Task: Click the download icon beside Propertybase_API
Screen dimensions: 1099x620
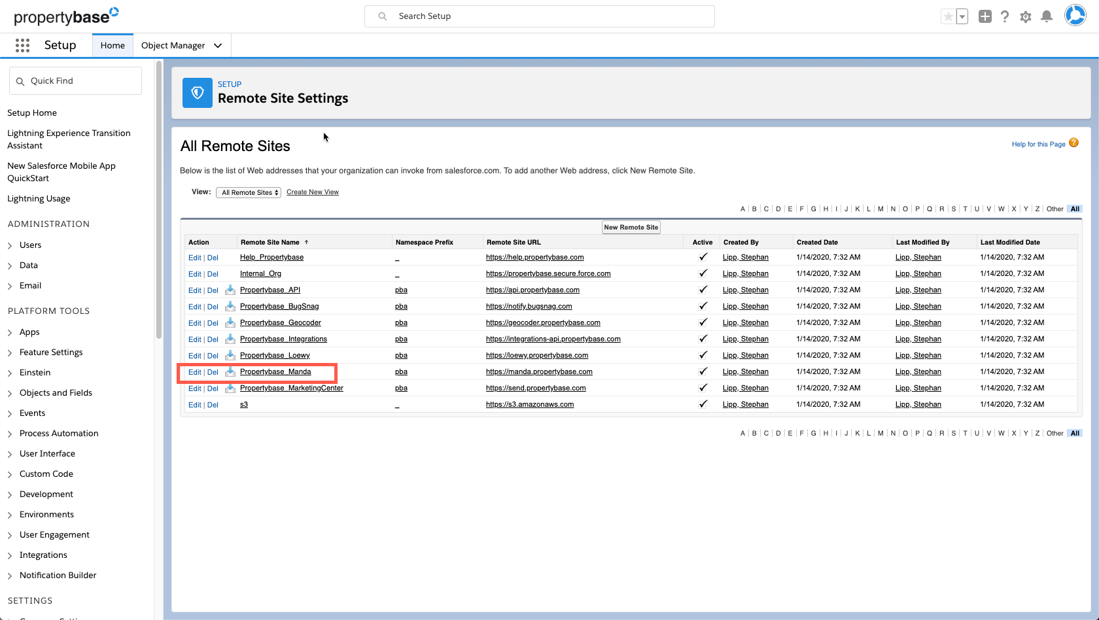Action: 230,290
